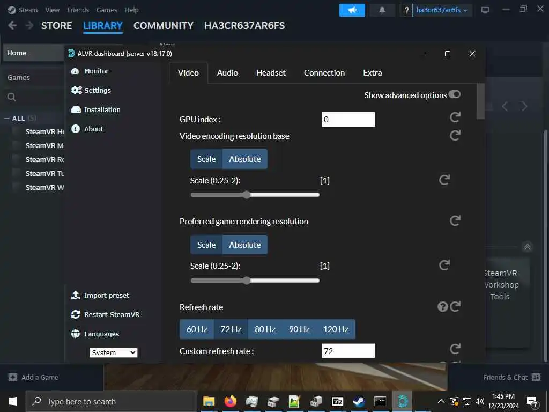The width and height of the screenshot is (549, 412).
Task: Click the rendering resolution Scale slider handle
Action: (x=247, y=280)
